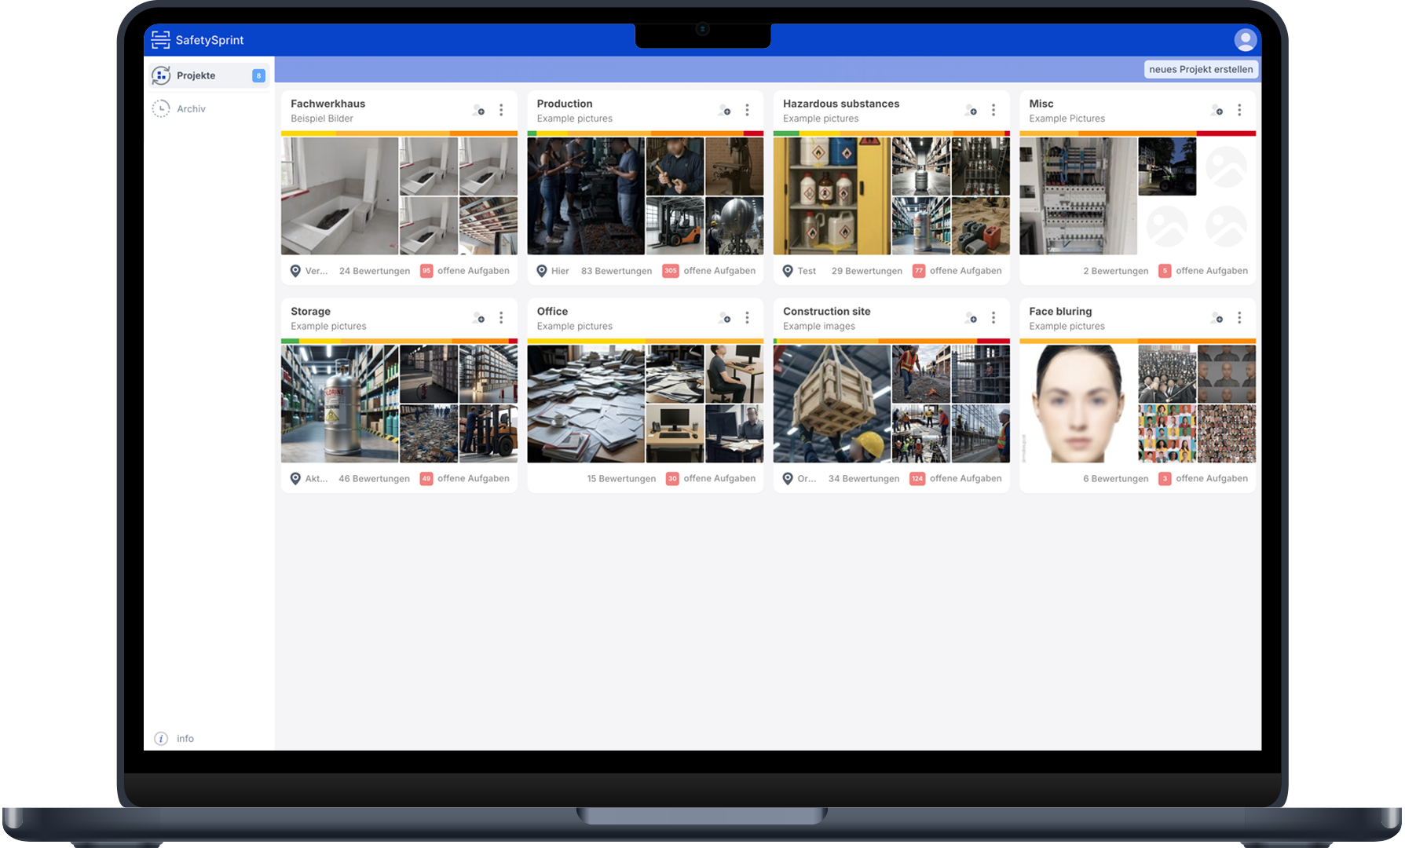Click the SafetySprint logo icon
The height and width of the screenshot is (848, 1405).
tap(160, 40)
